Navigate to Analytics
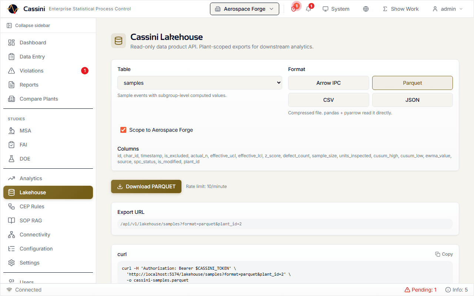Screen dimensions: 474x296 [48, 178]
